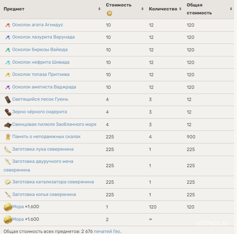
Task: Open the Осколок топаза Притхива link
Action: tap(41, 74)
